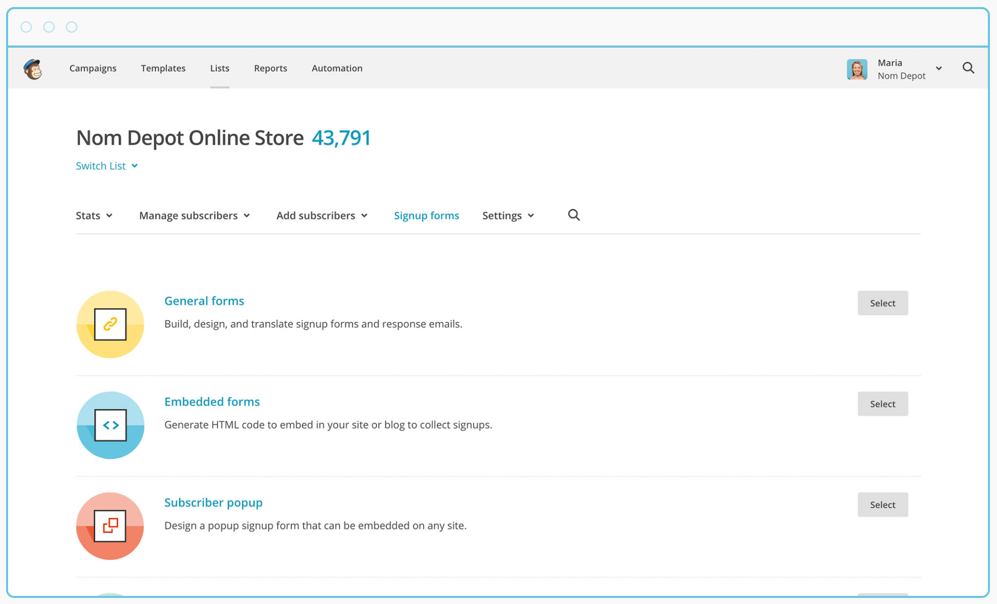Viewport: 997px width, 604px height.
Task: Click the blue Embedded forms code icon
Action: coord(110,425)
